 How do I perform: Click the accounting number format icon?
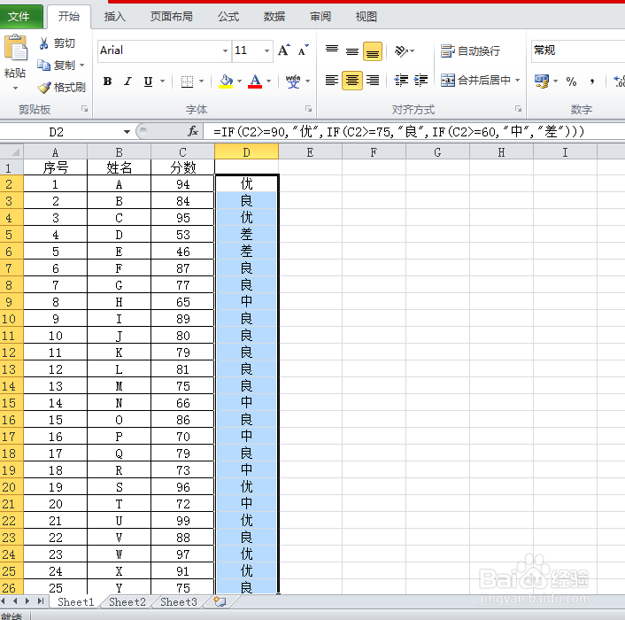(542, 81)
